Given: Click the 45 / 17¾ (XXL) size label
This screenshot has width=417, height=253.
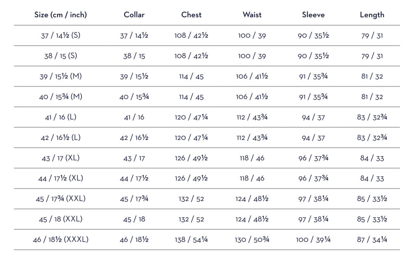Looking at the screenshot, I should [61, 199].
